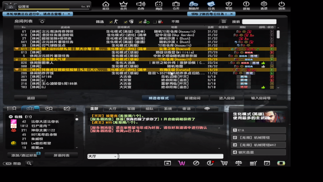Toggle the running-soldier filter checkbox
The width and height of the screenshot is (323, 182).
(111, 22)
